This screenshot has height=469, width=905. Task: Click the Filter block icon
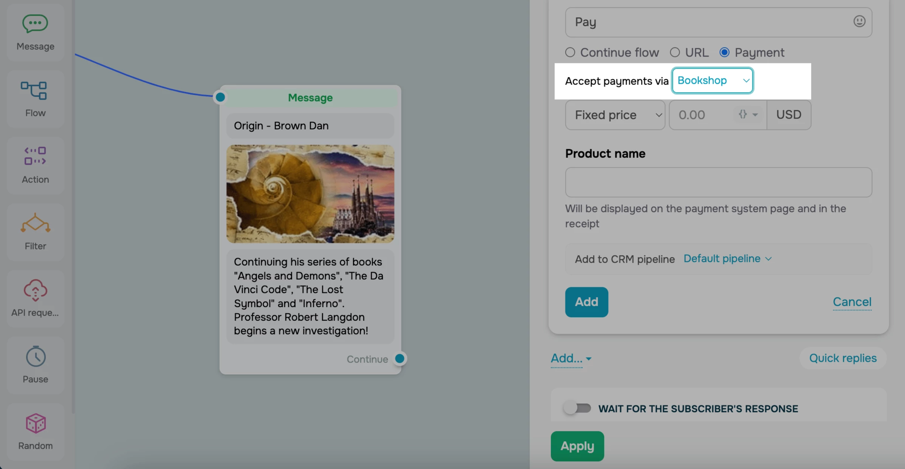(35, 223)
